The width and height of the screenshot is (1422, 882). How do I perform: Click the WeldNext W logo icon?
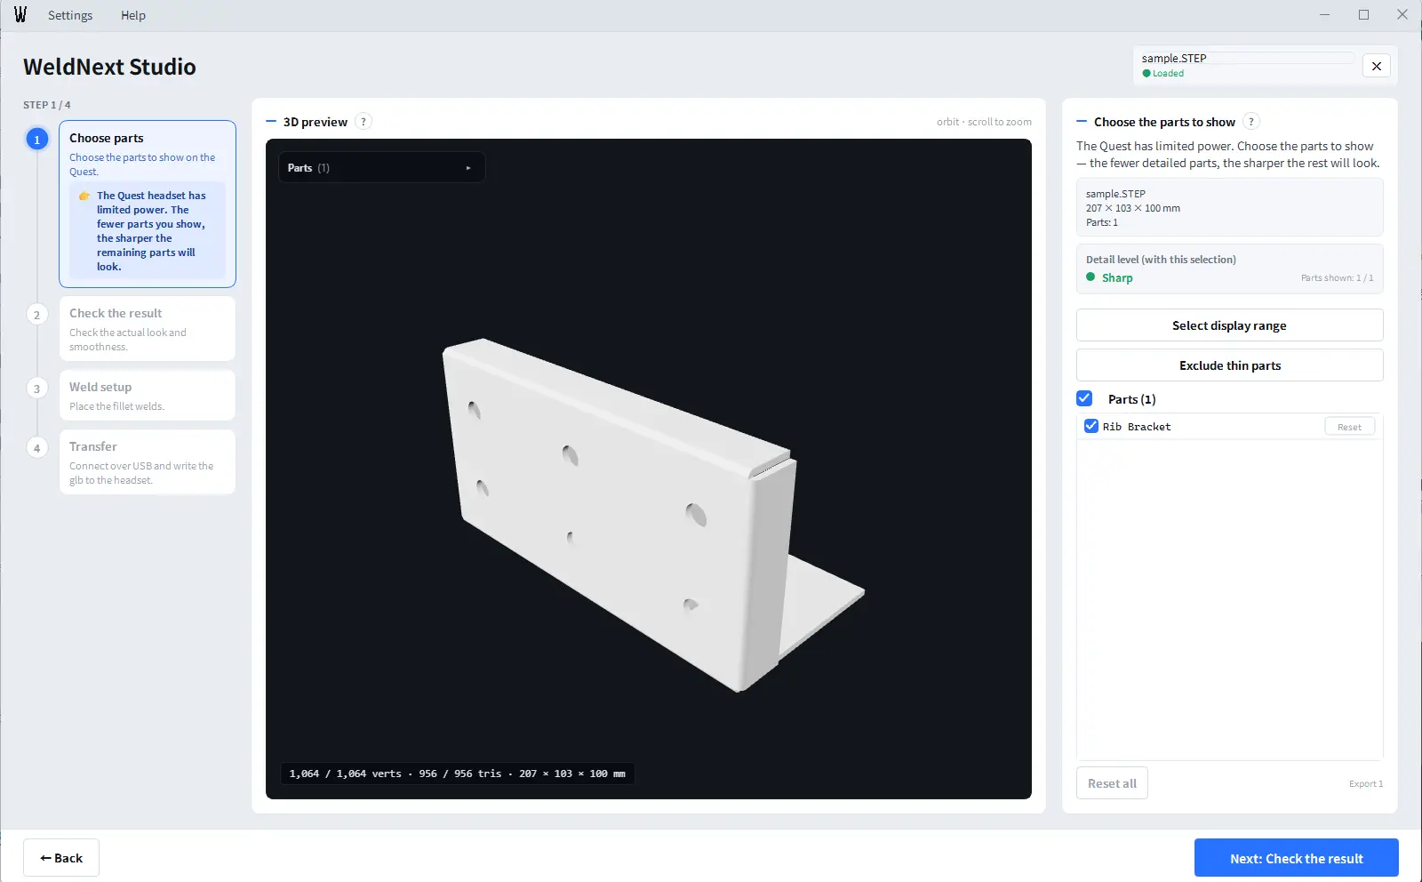coord(20,15)
